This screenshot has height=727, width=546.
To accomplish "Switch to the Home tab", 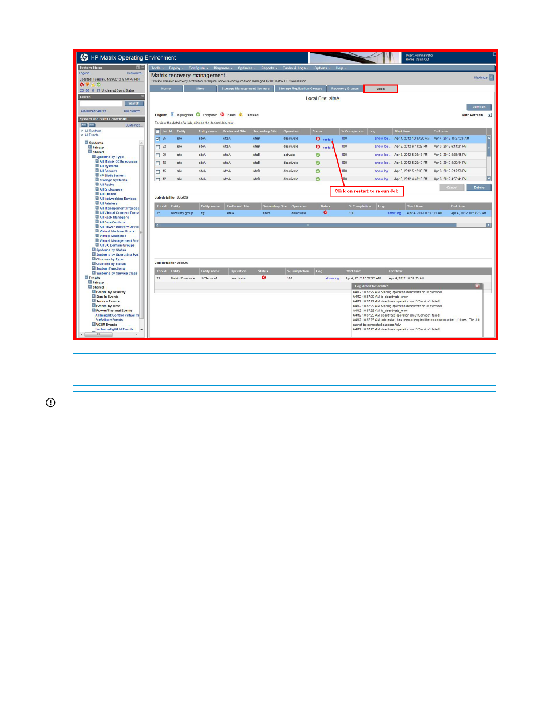I will click(x=166, y=89).
